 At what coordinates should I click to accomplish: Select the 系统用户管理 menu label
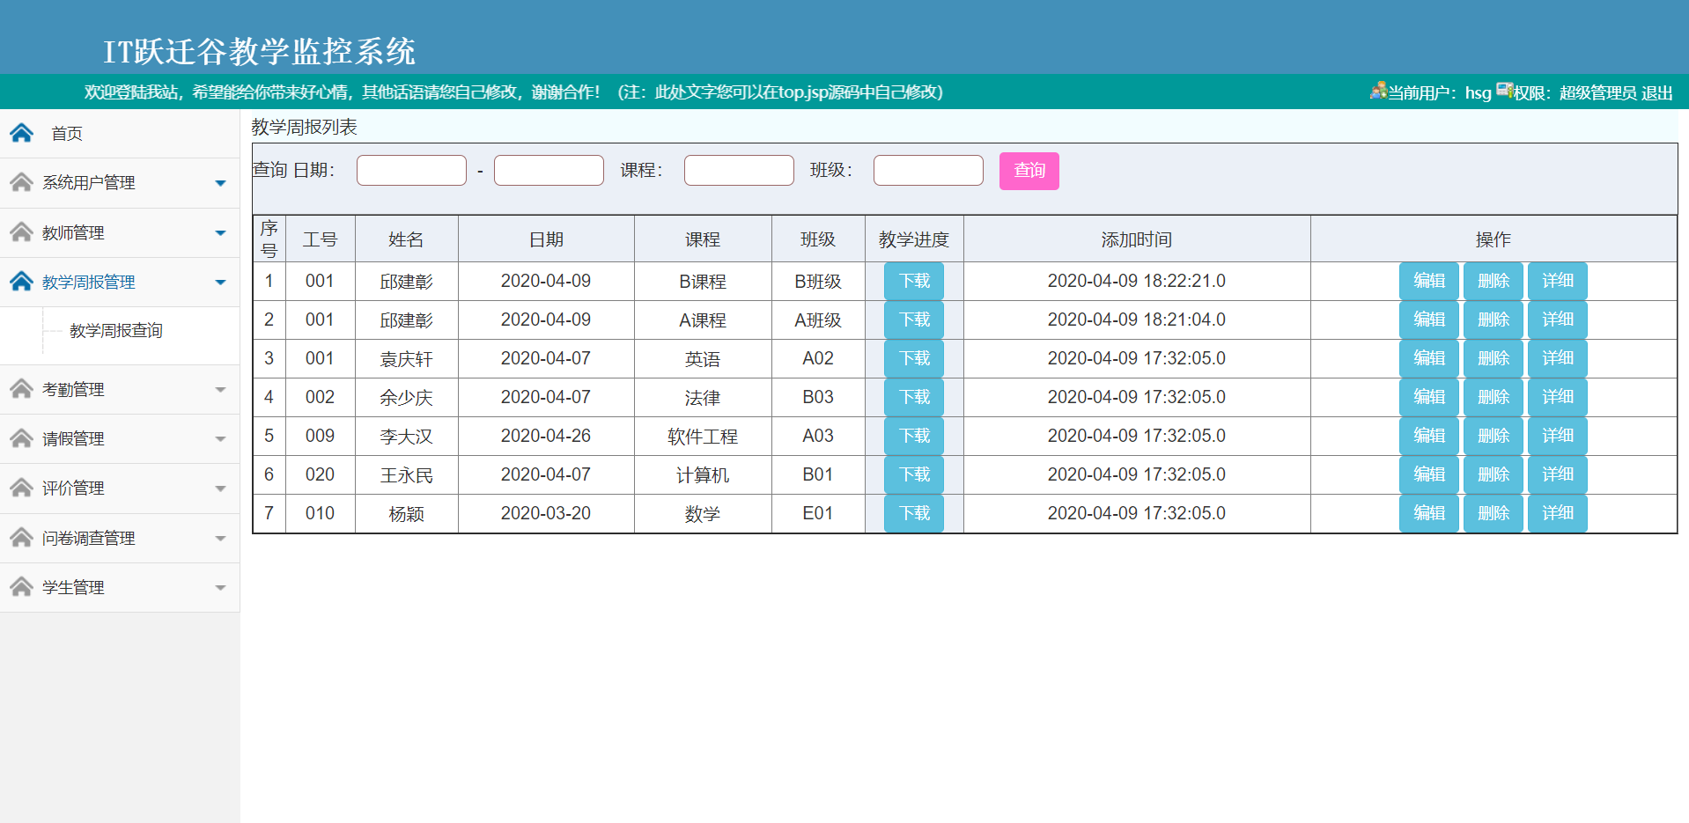[x=89, y=183]
